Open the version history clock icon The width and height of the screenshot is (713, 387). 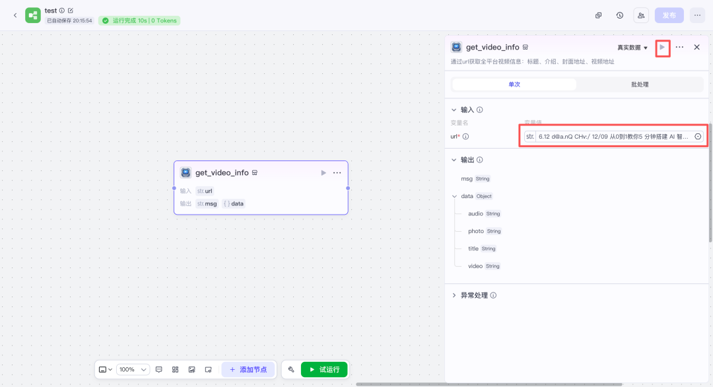(x=619, y=15)
